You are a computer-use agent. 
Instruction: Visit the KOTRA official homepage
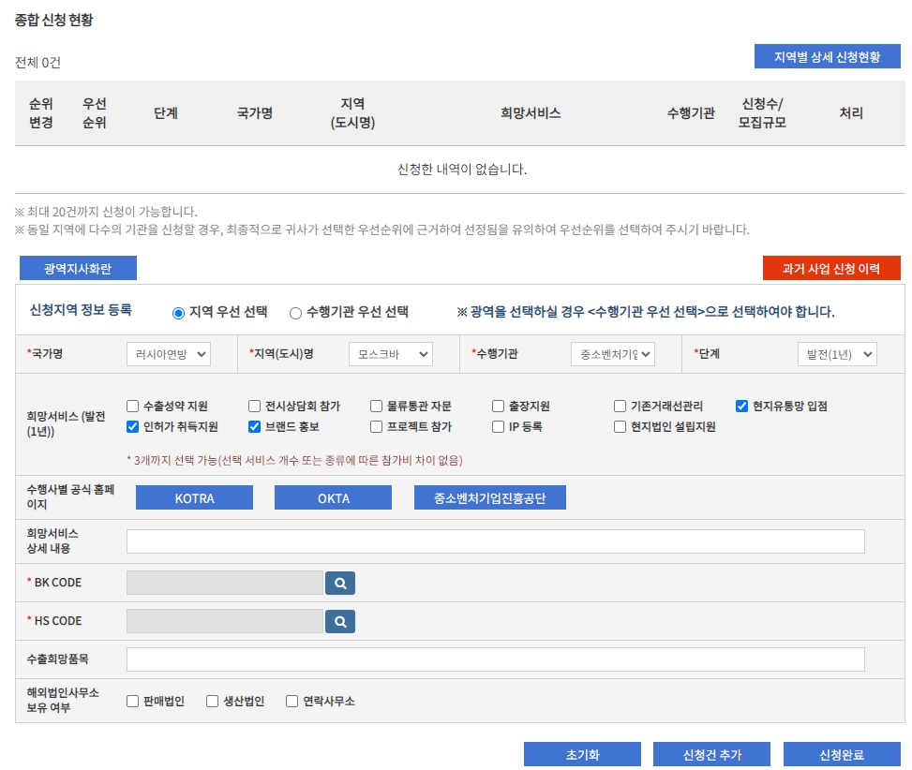(x=196, y=497)
